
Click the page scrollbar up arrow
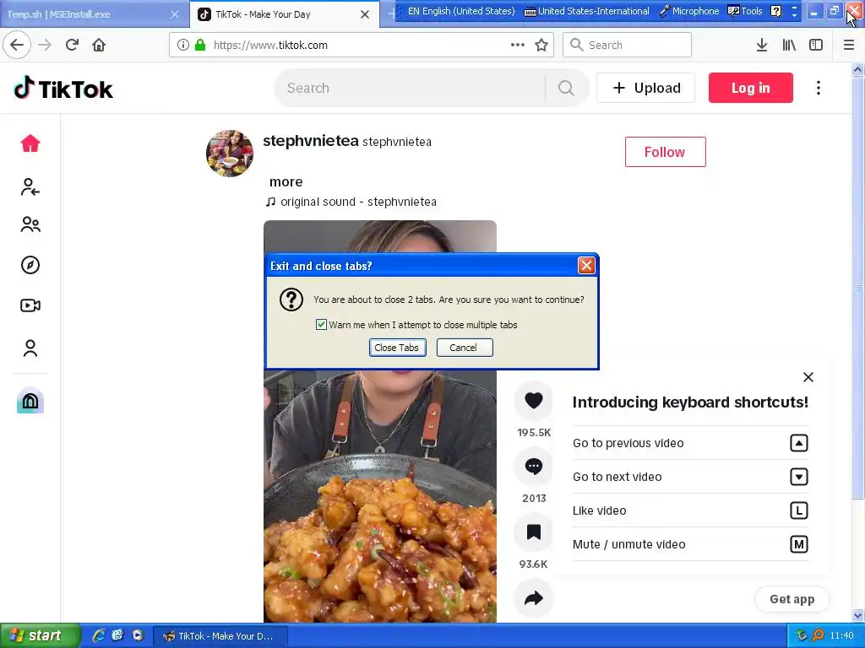click(x=857, y=69)
